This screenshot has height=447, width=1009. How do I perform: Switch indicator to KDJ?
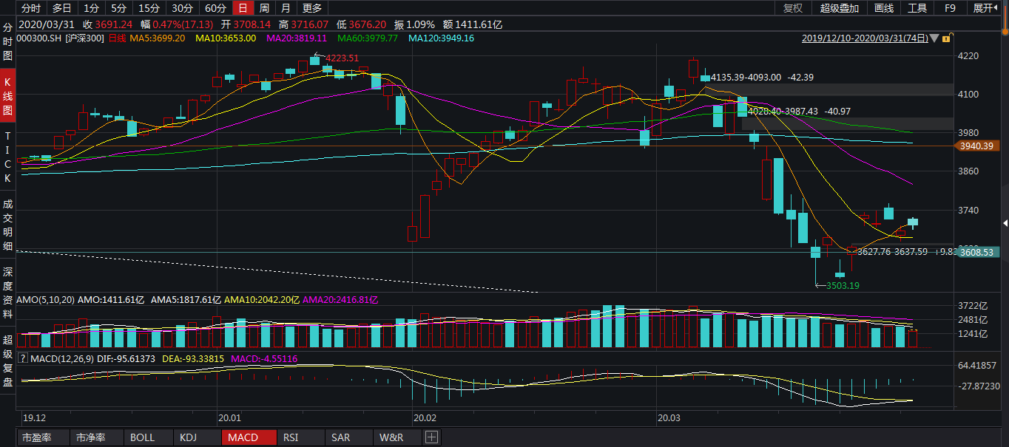pyautogui.click(x=189, y=437)
